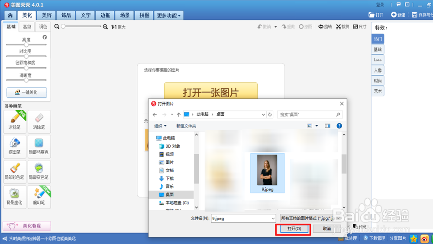Click the 裁剪 crop tool

pos(343,27)
